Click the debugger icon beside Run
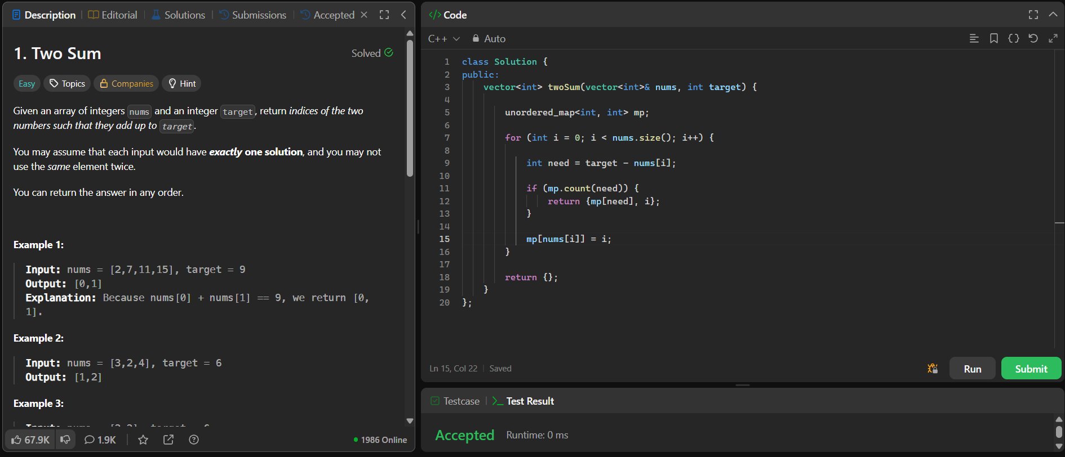This screenshot has height=457, width=1065. 933,369
